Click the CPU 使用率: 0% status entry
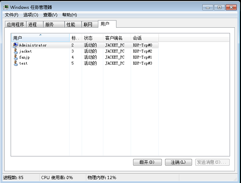This screenshot has height=183, width=241. pos(57,178)
